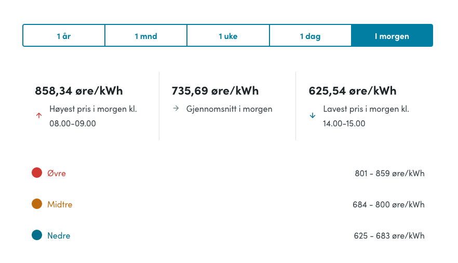This screenshot has width=458, height=263.
Task: Click the red up arrow icon
Action: 39,116
